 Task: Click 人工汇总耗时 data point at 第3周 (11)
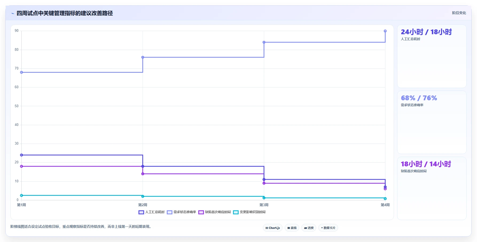click(x=264, y=179)
